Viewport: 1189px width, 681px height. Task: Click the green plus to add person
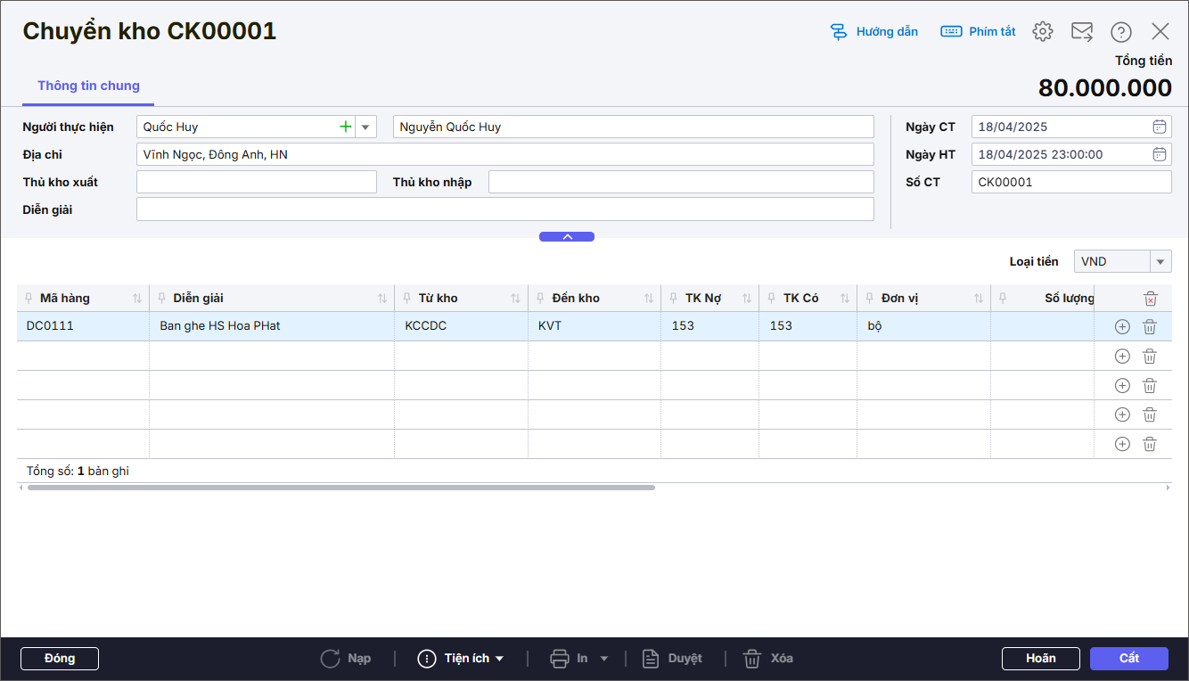point(345,127)
